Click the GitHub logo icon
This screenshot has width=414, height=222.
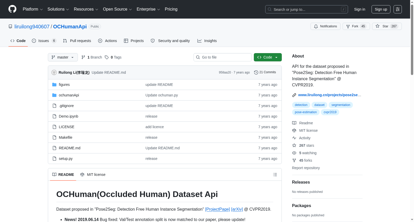12,9
